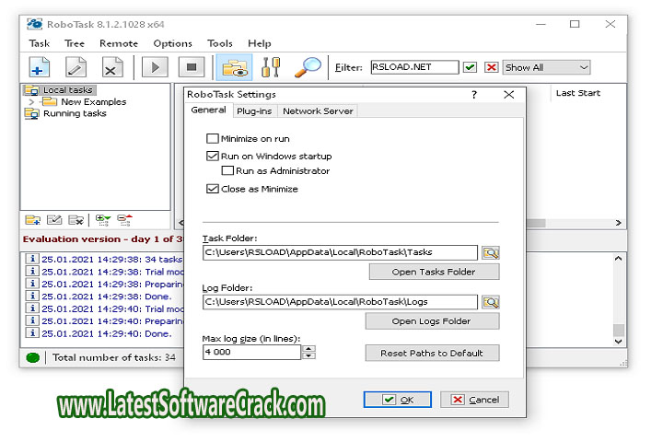This screenshot has width=663, height=442.
Task: Click the rename folder icon below task tree
Action: pyautogui.click(x=54, y=220)
